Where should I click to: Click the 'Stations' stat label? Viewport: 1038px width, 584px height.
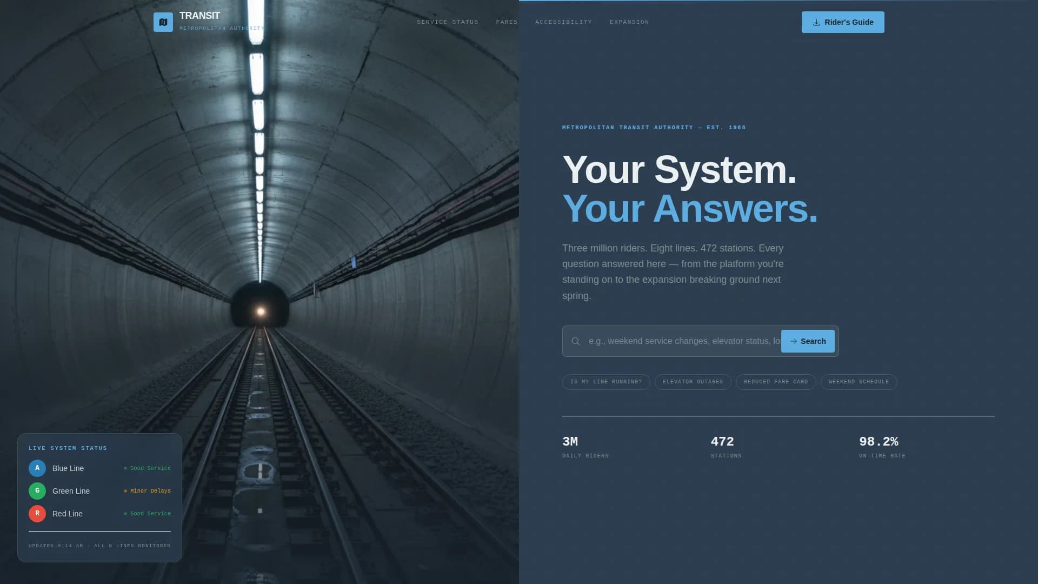point(726,456)
